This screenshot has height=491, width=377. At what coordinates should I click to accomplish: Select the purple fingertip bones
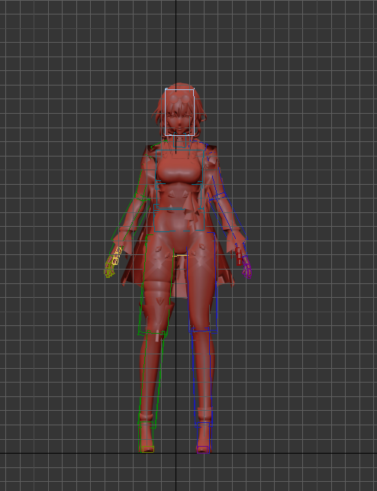tap(246, 267)
